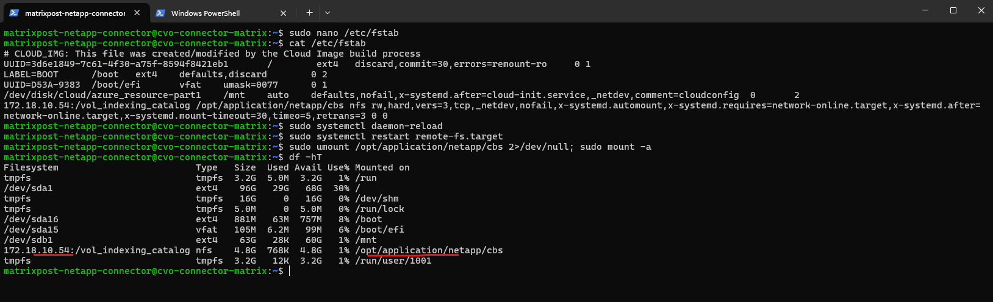Close the matrixpost-netapp-connector tab
The height and width of the screenshot is (302, 993).
pos(137,13)
